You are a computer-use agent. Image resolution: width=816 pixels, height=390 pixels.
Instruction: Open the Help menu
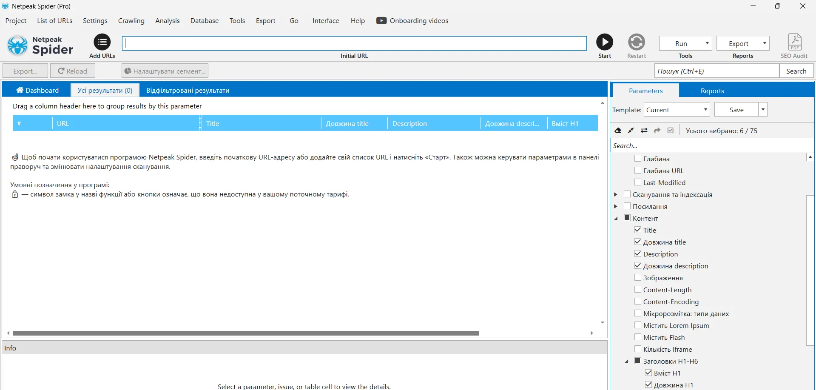(358, 20)
